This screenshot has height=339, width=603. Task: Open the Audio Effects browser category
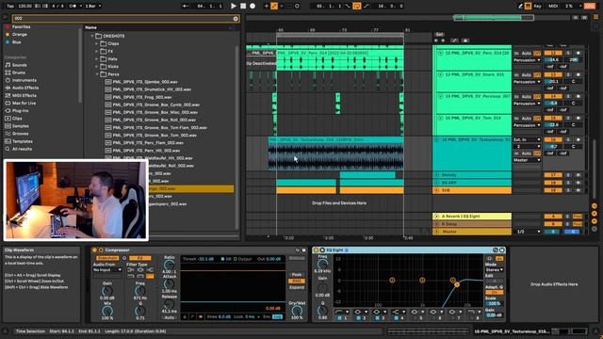25,88
